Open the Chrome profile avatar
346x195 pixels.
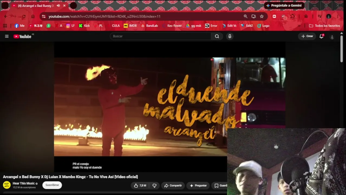[x=329, y=16]
